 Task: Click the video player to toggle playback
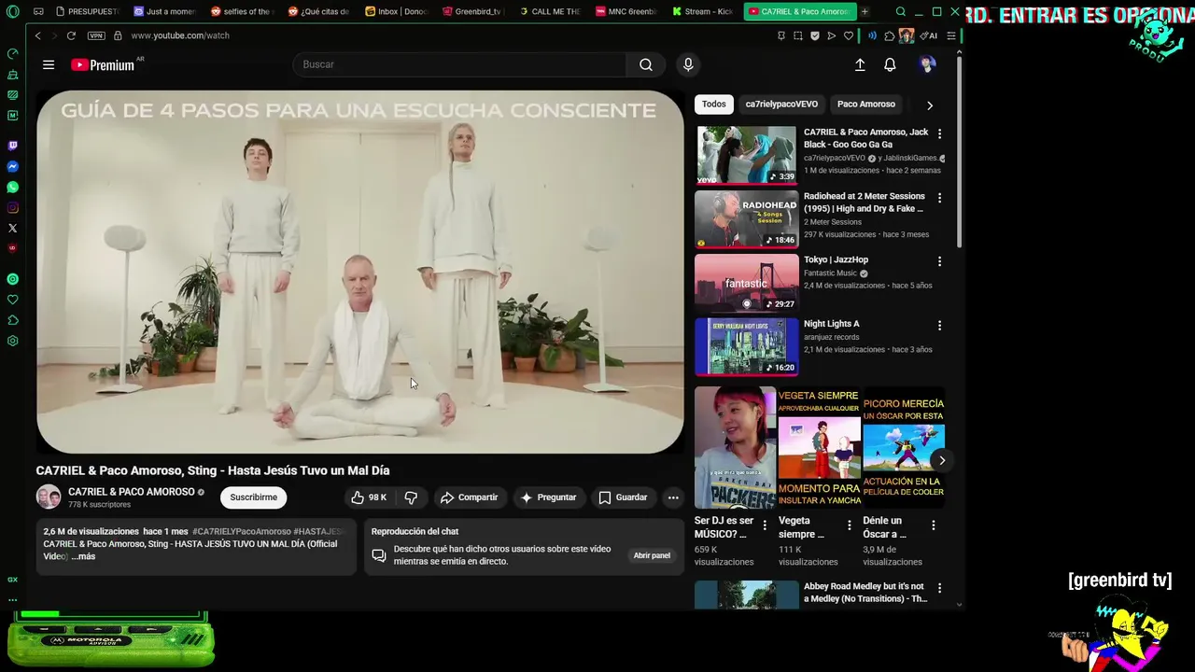pos(360,272)
